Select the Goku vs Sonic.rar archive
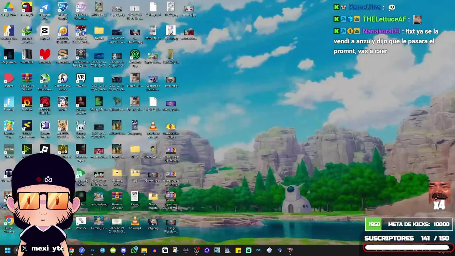The width and height of the screenshot is (455, 256). (x=117, y=201)
